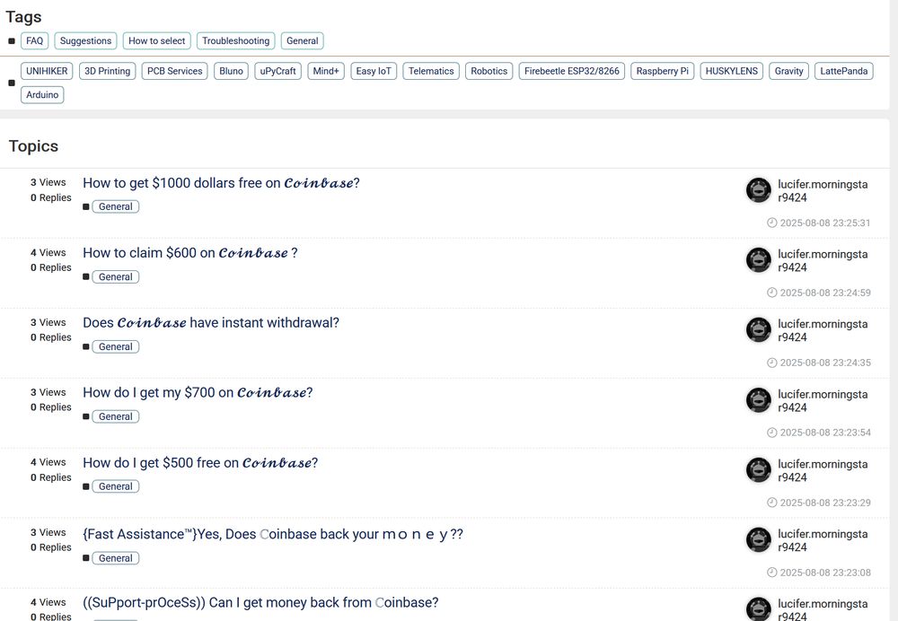Screen dimensions: 898x621
Task: Select the Firebeetle ESP32/8266 tag
Action: [x=571, y=71]
